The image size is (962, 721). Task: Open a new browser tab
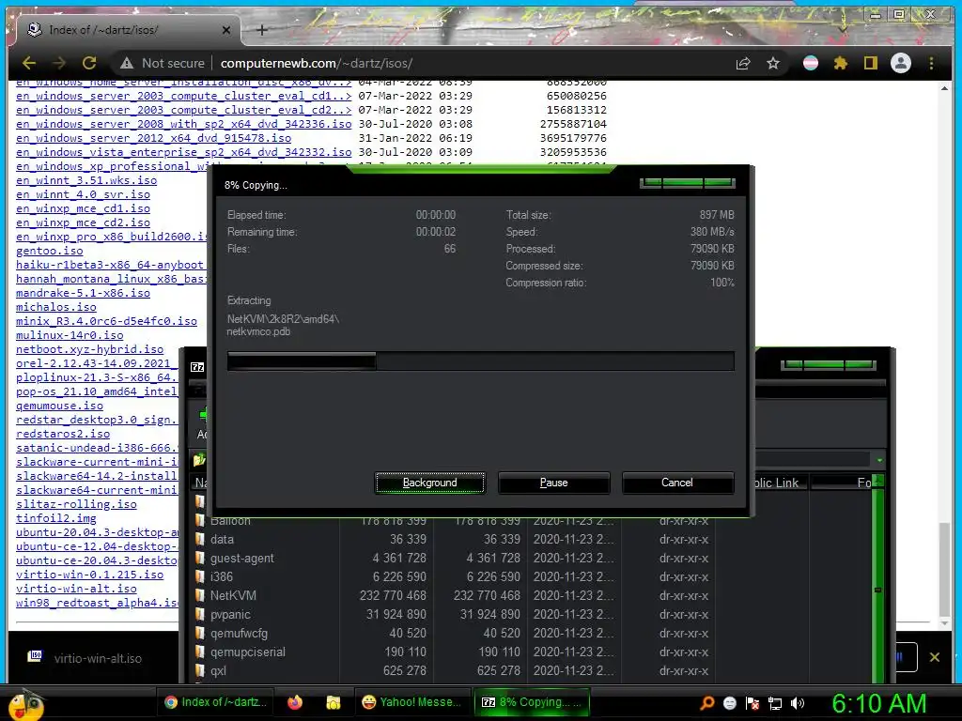click(x=261, y=29)
